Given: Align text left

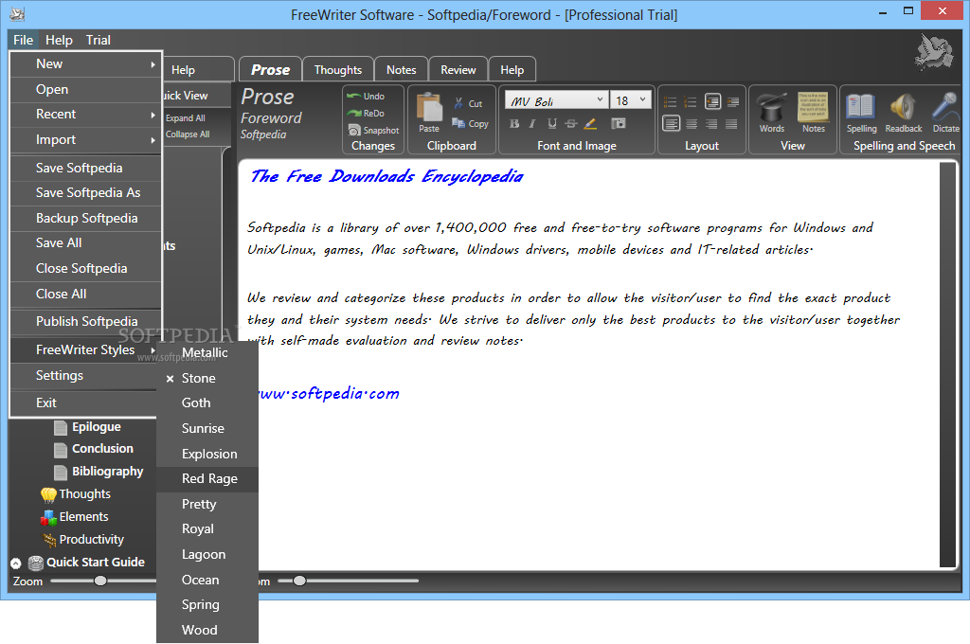Looking at the screenshot, I should (x=672, y=124).
